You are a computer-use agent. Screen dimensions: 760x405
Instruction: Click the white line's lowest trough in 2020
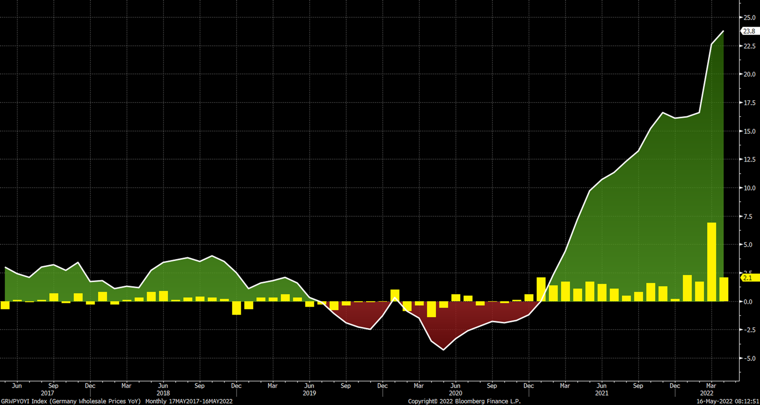[x=443, y=349]
